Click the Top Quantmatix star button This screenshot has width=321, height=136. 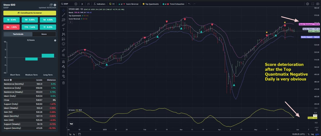pyautogui.click(x=151, y=4)
